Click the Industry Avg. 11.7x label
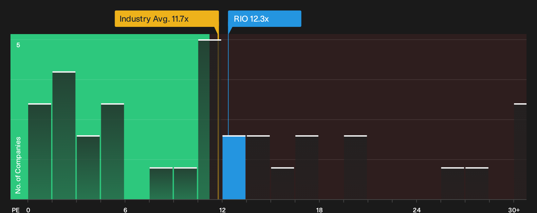537x213 pixels. point(167,19)
